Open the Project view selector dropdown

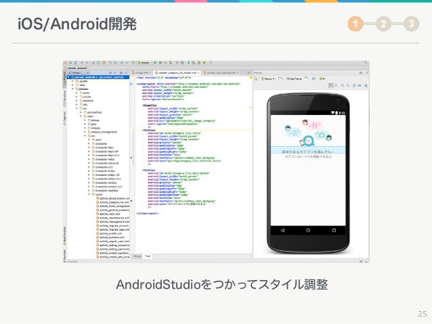80,72
